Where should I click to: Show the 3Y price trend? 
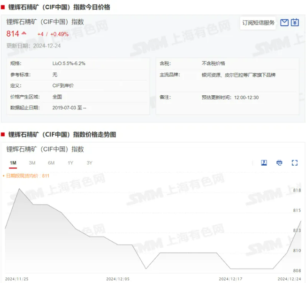coord(89,163)
